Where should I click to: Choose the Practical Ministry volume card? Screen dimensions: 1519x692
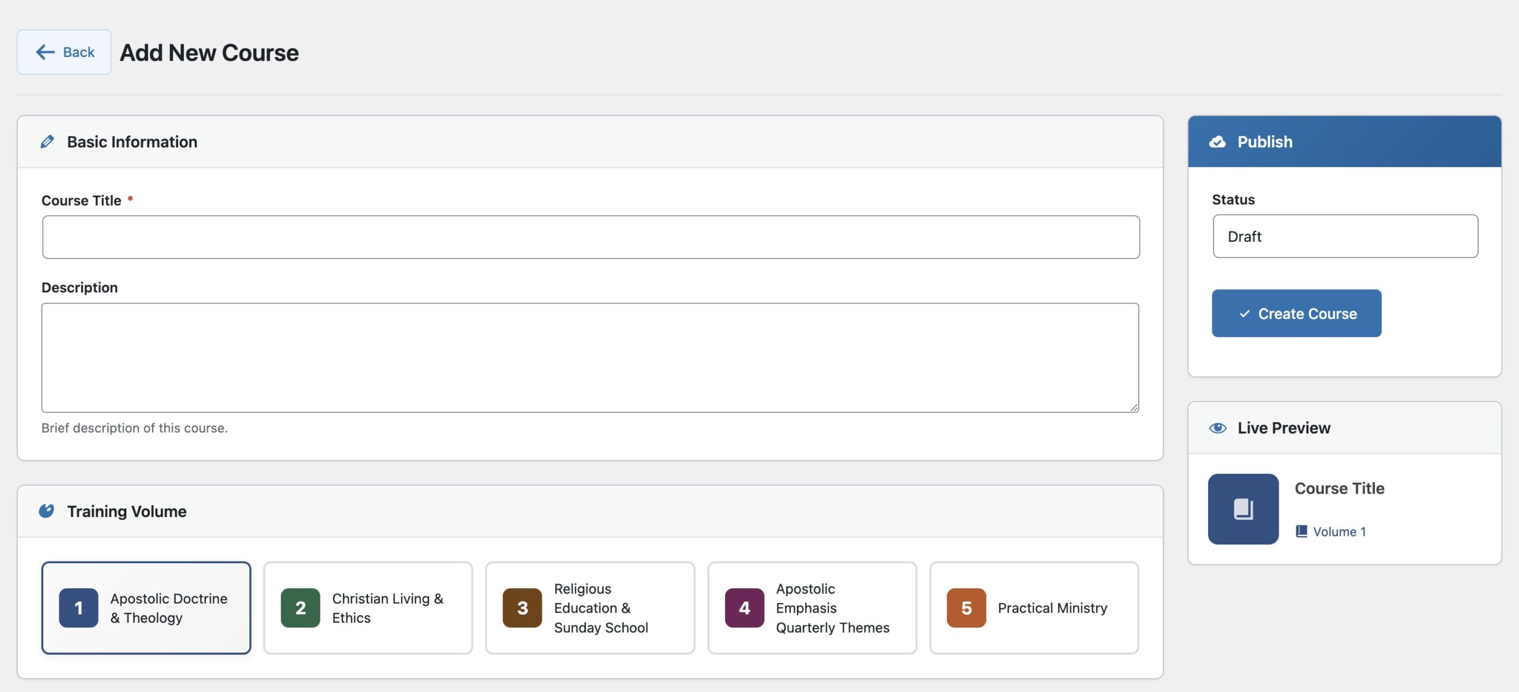coord(1034,608)
